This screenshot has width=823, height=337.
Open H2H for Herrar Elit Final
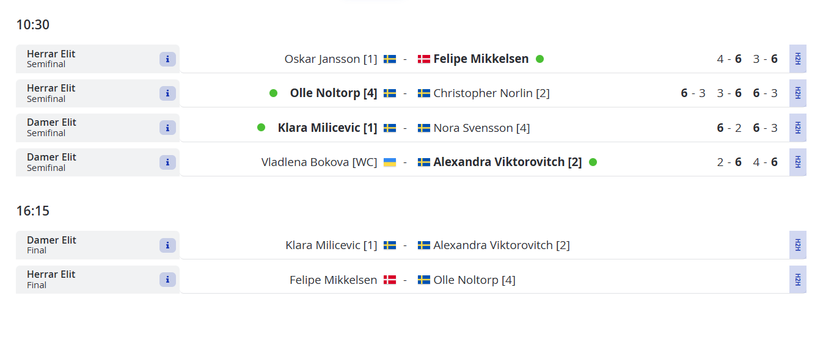(797, 280)
